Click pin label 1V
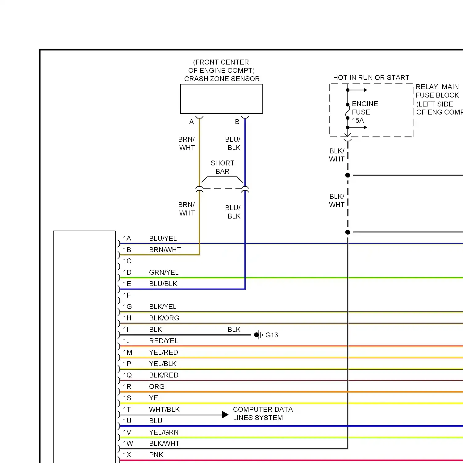 (127, 432)
